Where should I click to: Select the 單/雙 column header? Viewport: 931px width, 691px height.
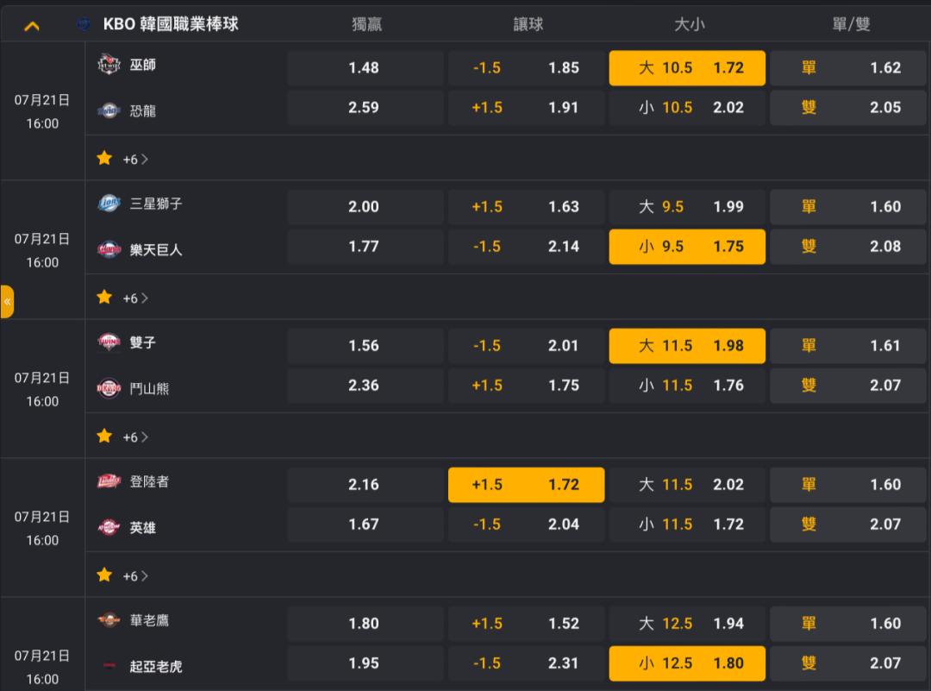851,24
